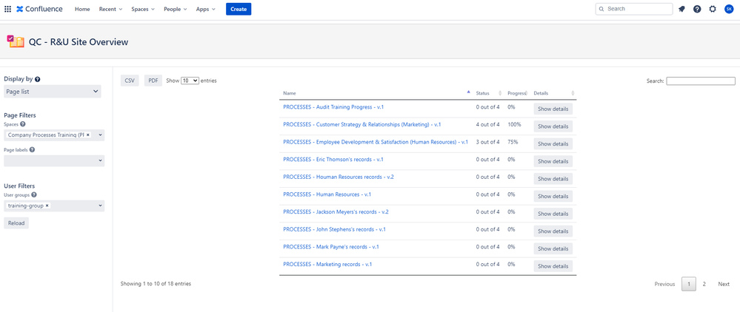Open the Spaces menu
The image size is (740, 312).
(143, 9)
